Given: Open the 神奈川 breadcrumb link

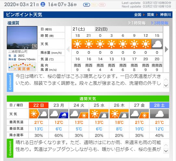Looking at the screenshot, I should 165,15.
